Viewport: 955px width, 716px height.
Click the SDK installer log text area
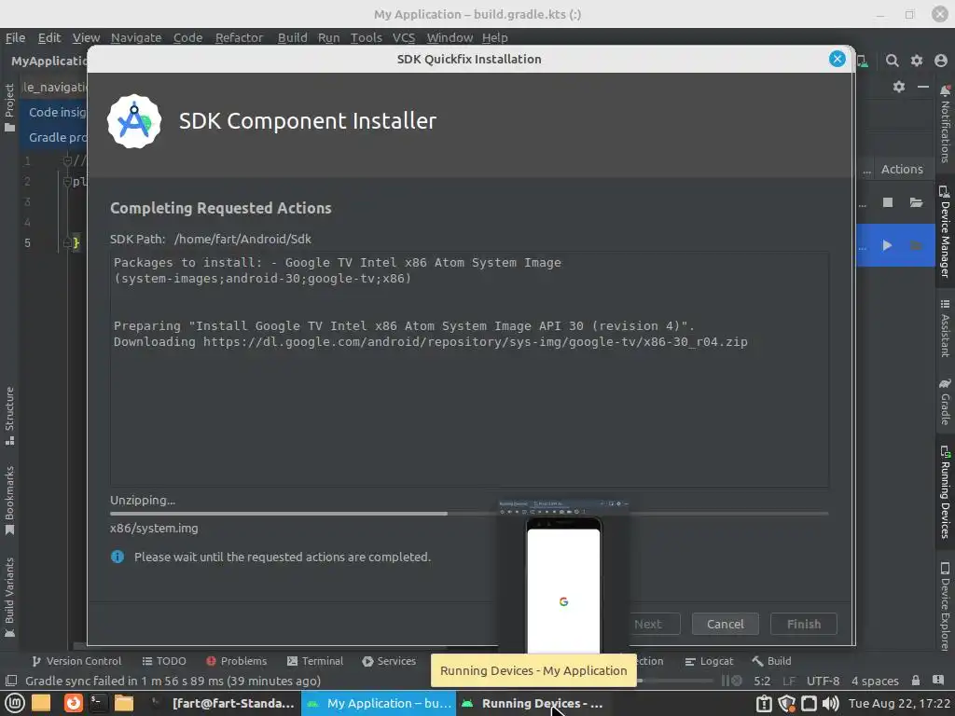point(469,369)
